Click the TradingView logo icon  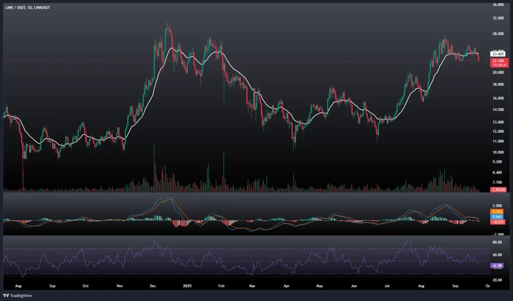[7, 295]
